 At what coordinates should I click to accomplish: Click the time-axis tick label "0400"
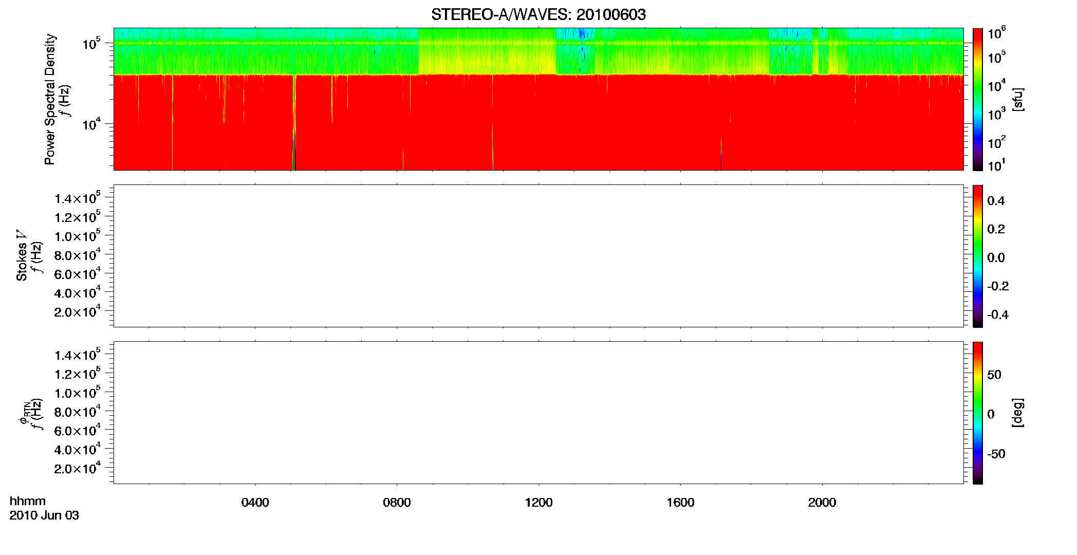pos(255,502)
